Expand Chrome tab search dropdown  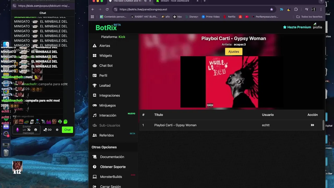321,1
